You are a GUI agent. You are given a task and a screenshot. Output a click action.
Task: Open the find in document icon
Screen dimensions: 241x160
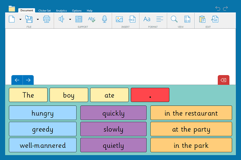(215, 19)
